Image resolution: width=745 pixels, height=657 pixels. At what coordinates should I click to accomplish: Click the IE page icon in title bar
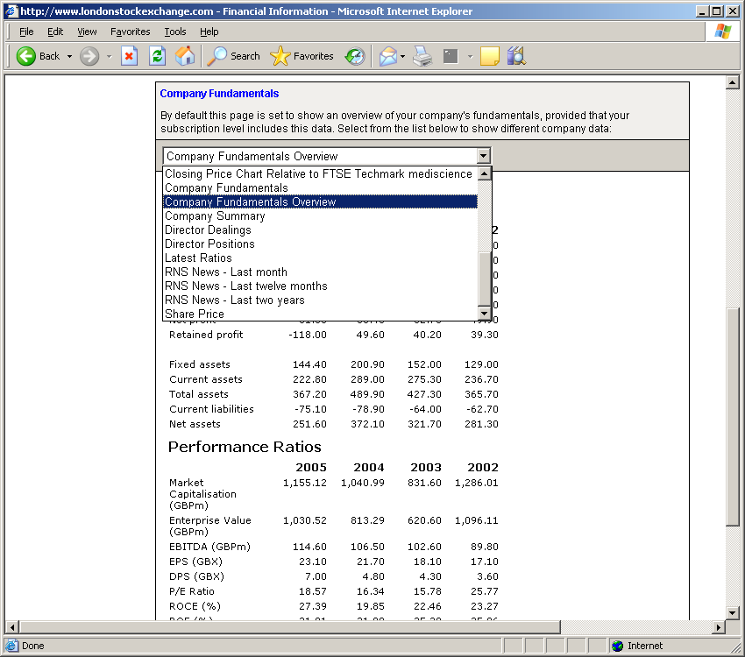(x=11, y=11)
